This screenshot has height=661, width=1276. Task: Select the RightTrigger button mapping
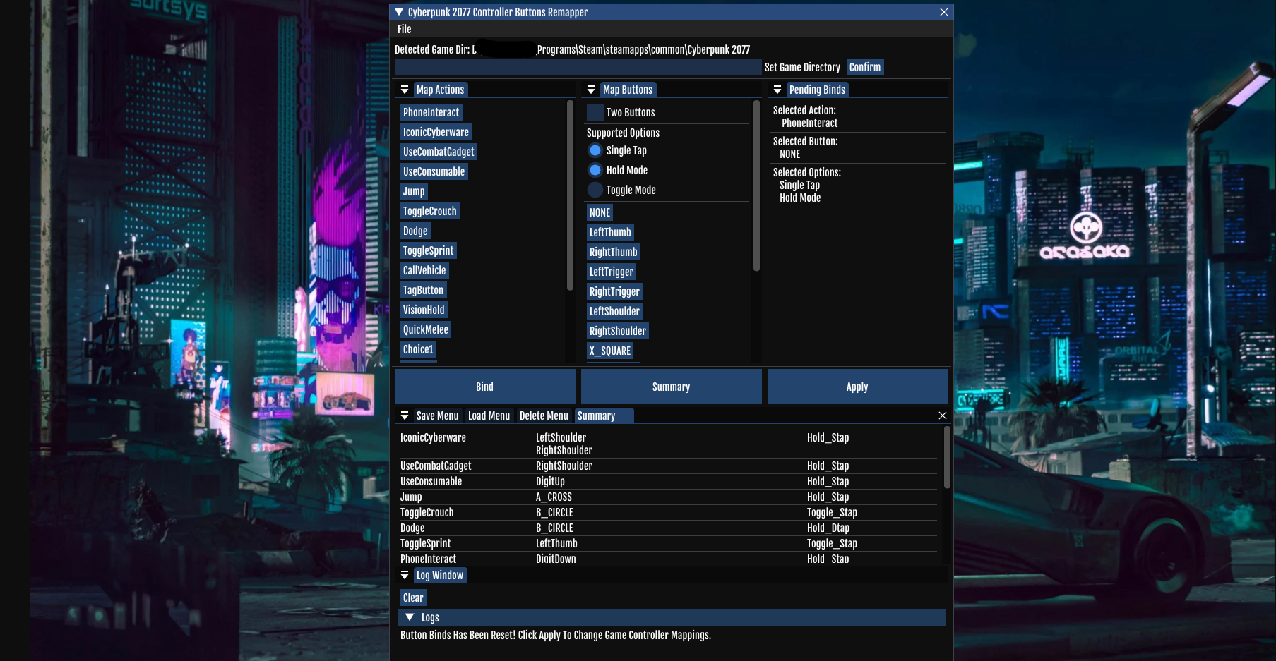[x=614, y=291]
